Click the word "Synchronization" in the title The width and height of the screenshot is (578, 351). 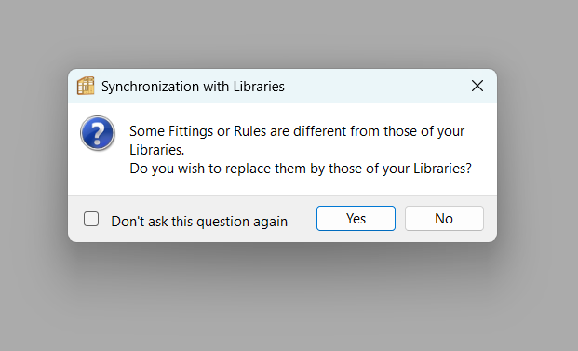point(151,87)
